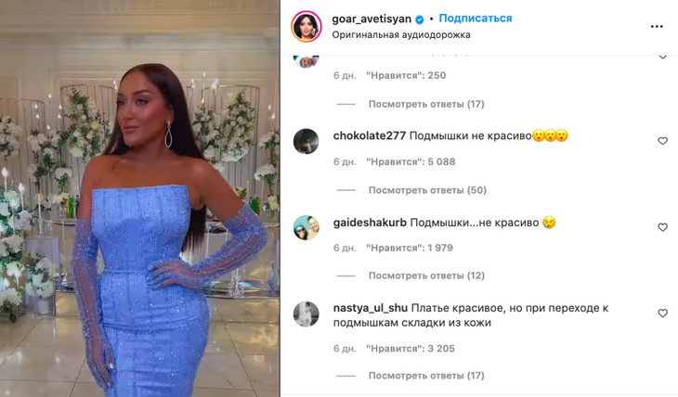The height and width of the screenshot is (397, 678).
Task: Expand the 50 replies under chokolate277
Action: click(x=427, y=190)
